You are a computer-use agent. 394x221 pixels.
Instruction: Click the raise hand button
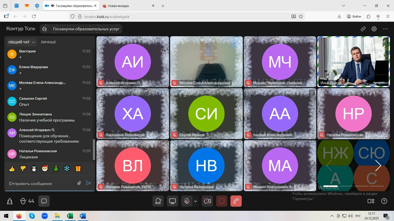coord(159,201)
